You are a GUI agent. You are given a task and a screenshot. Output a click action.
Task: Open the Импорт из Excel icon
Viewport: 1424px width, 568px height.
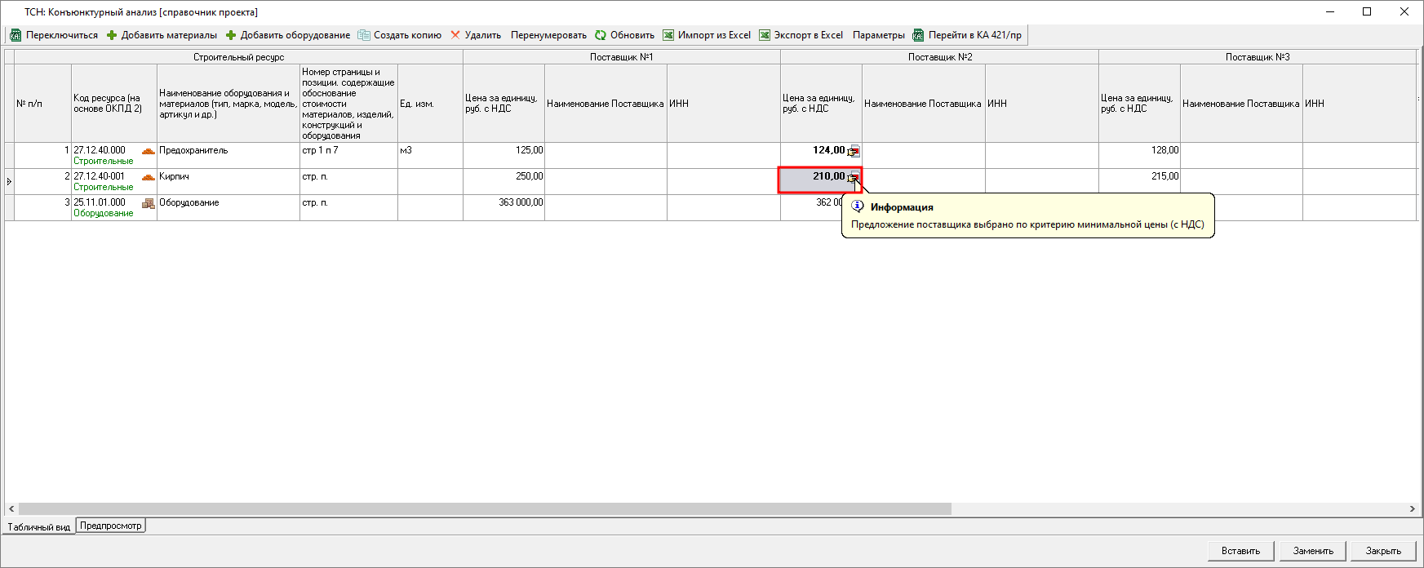[x=668, y=35]
